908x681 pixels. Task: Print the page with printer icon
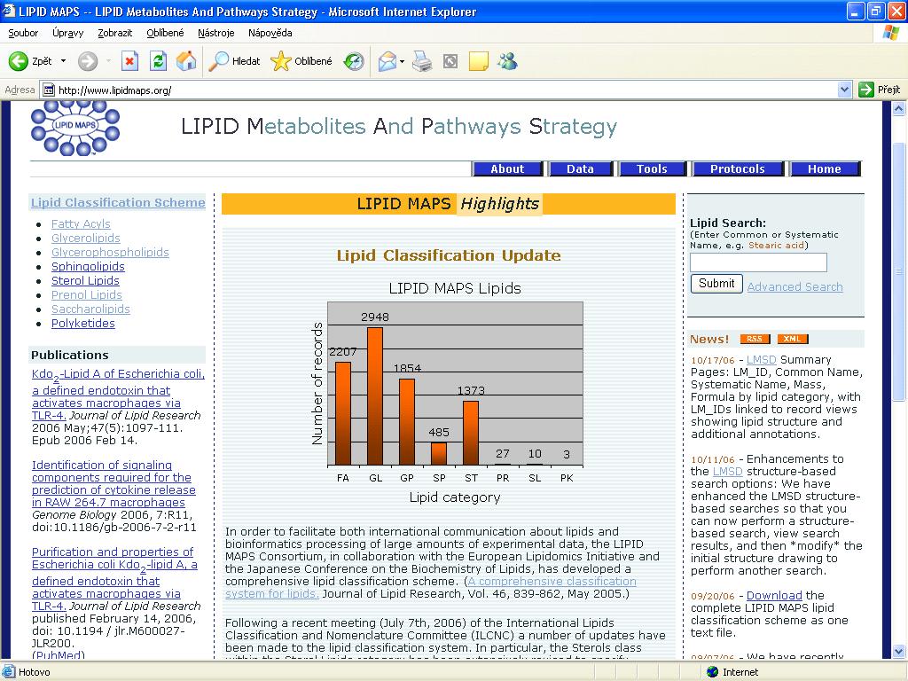coord(422,61)
